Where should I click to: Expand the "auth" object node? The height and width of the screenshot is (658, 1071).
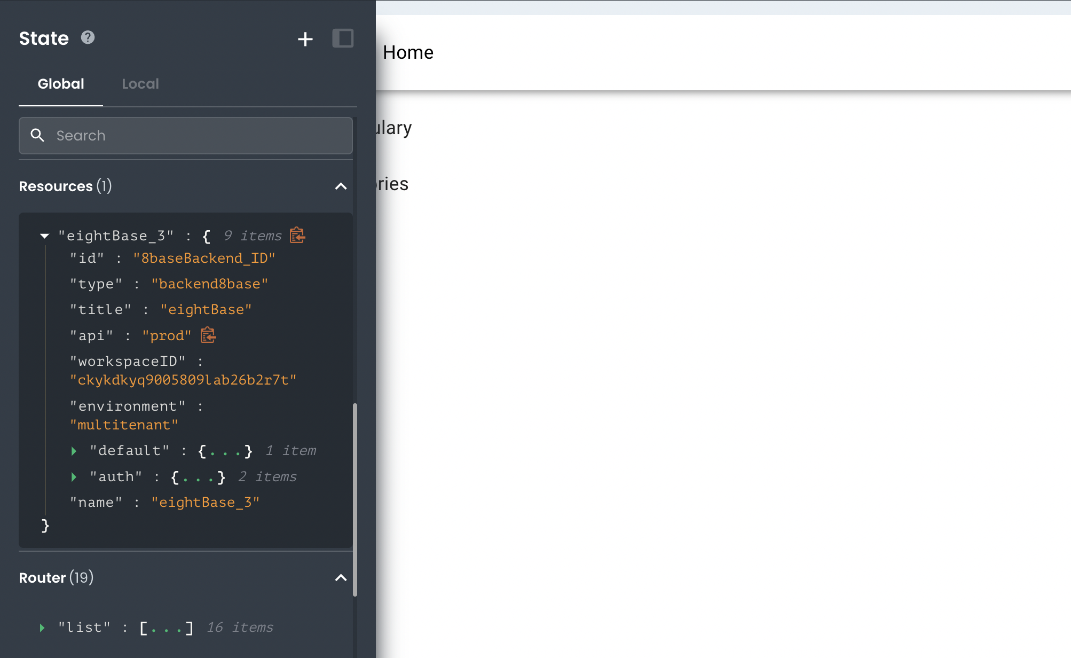pyautogui.click(x=74, y=477)
